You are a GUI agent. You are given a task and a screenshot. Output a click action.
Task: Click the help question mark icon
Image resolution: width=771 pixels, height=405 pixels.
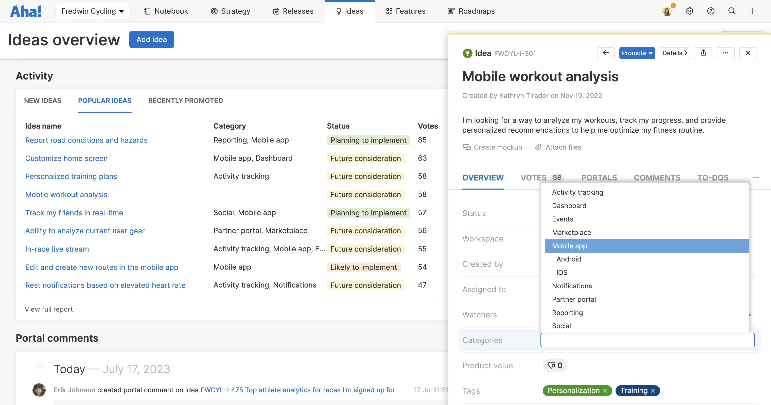(711, 11)
